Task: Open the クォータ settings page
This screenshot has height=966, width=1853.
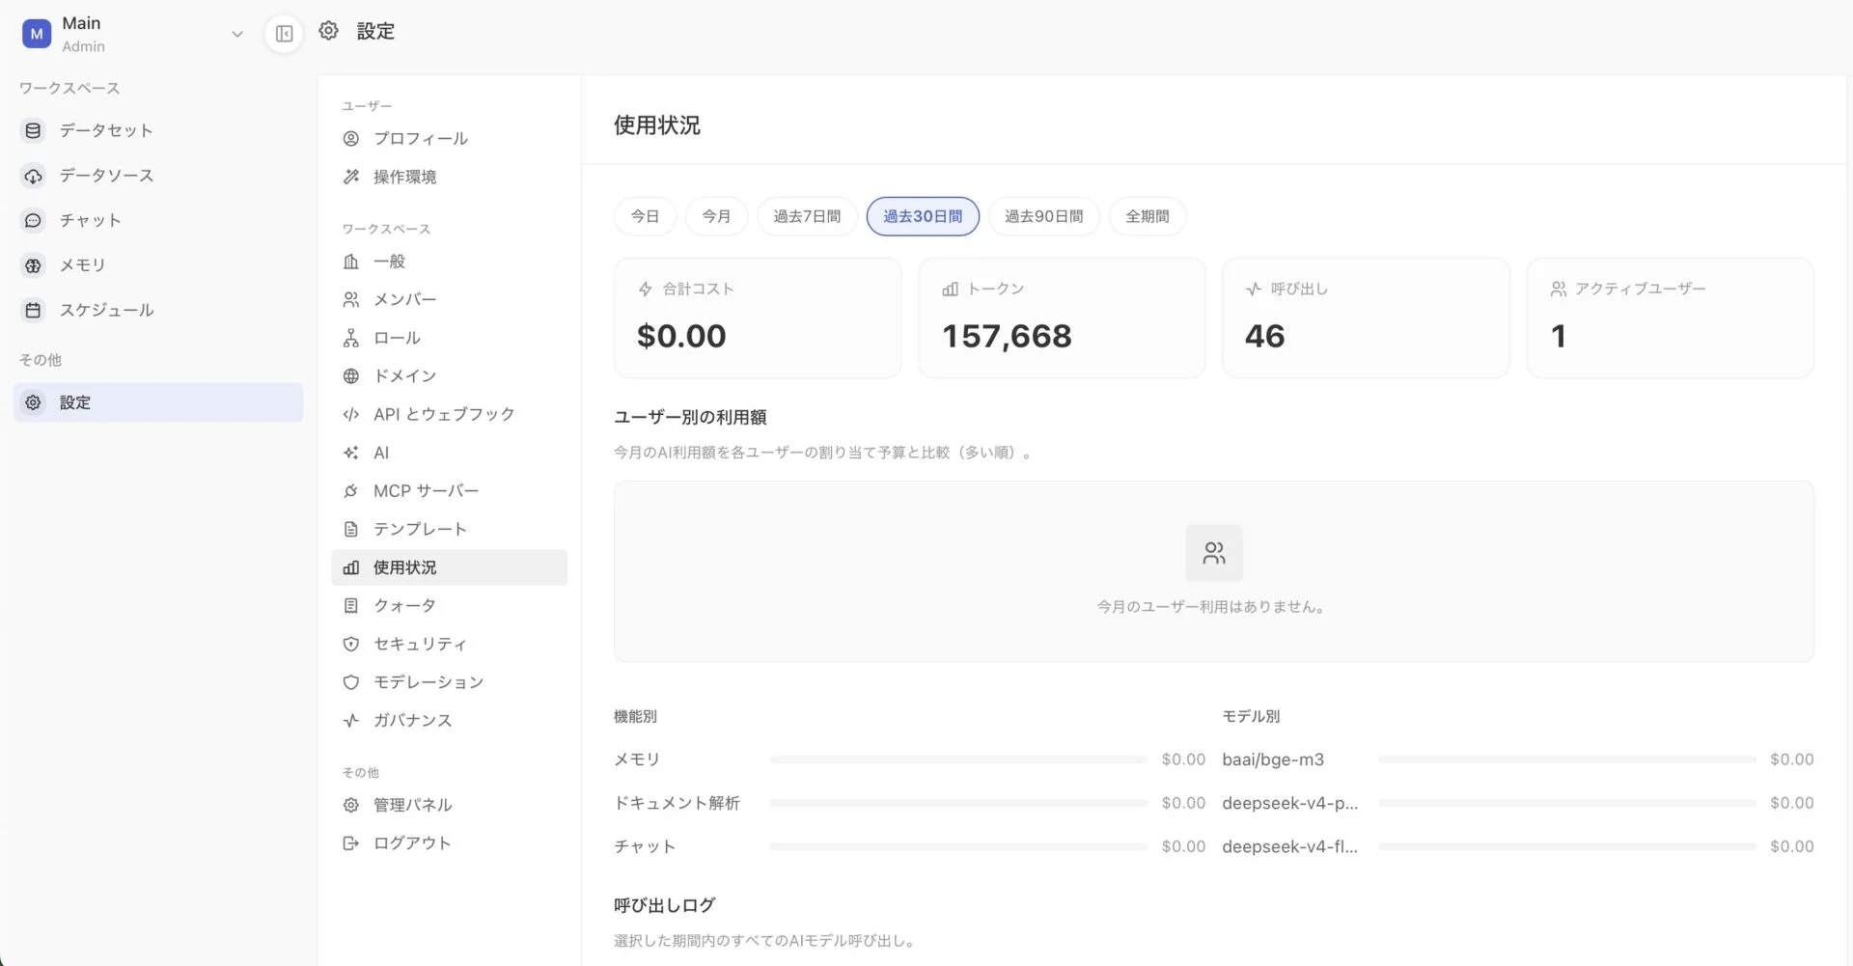Action: tap(449, 606)
